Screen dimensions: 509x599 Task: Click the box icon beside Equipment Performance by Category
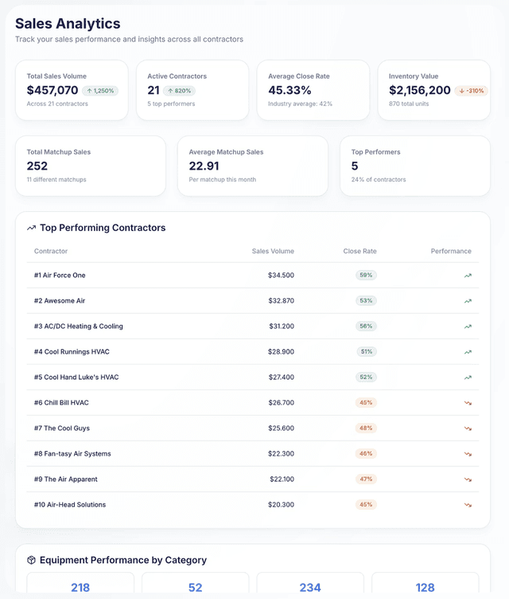pyautogui.click(x=31, y=560)
